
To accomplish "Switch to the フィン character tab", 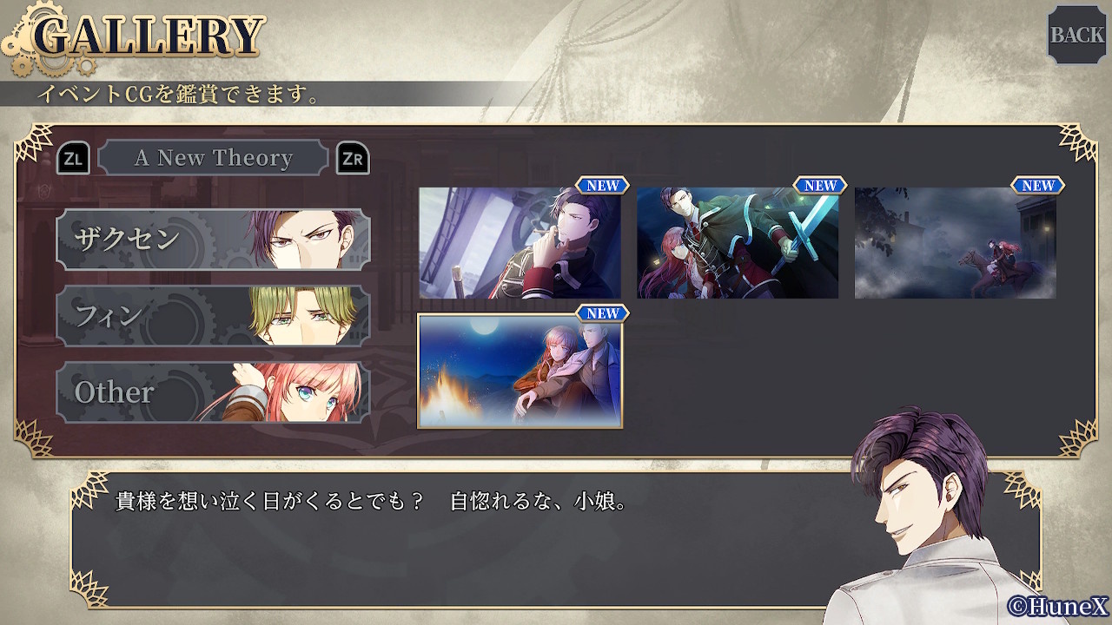I will pyautogui.click(x=214, y=316).
